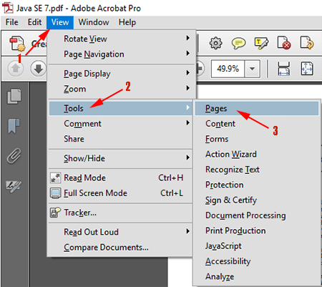
Task: Click the fit one full page icon
Action: pos(307,69)
